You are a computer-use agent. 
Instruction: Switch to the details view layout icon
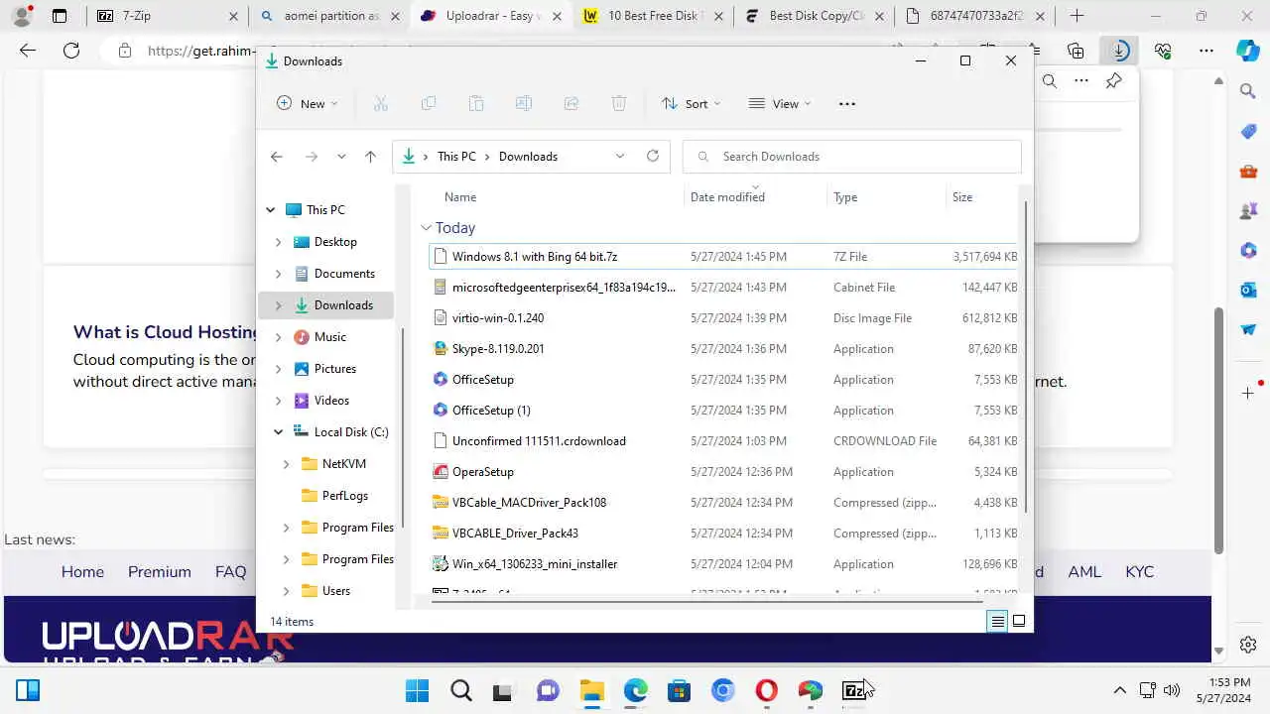point(997,621)
